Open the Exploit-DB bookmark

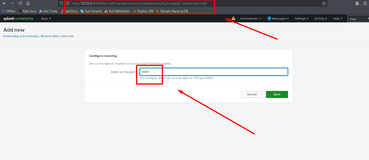[x=143, y=11]
